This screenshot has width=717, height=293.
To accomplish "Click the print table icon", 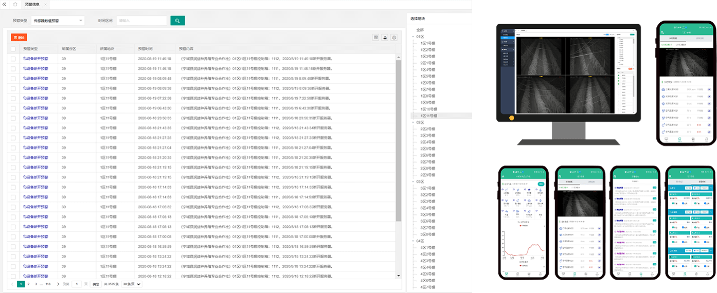I will coord(394,38).
